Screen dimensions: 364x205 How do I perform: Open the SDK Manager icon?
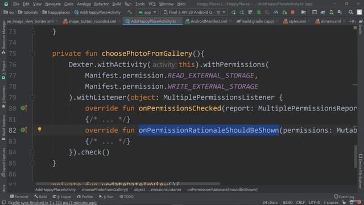click(340, 12)
